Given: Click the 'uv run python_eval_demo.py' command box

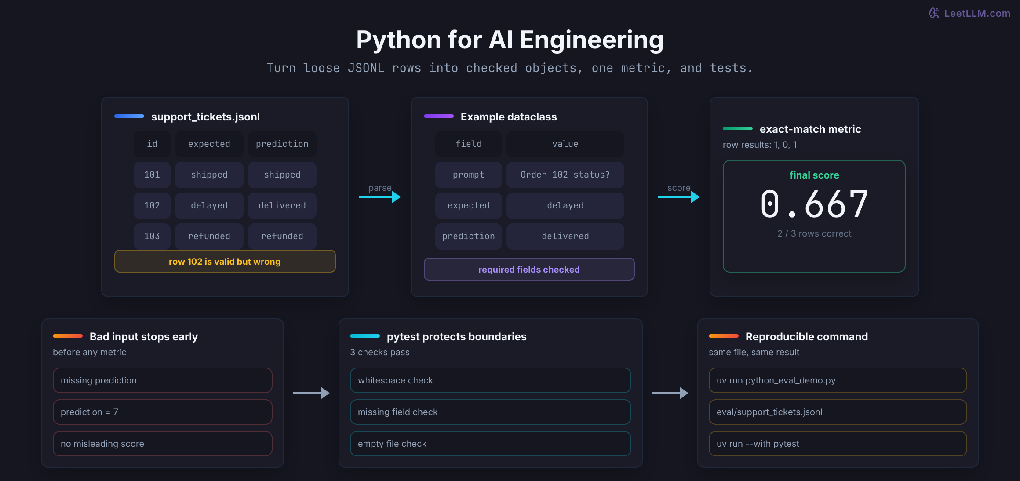Looking at the screenshot, I should click(x=838, y=380).
